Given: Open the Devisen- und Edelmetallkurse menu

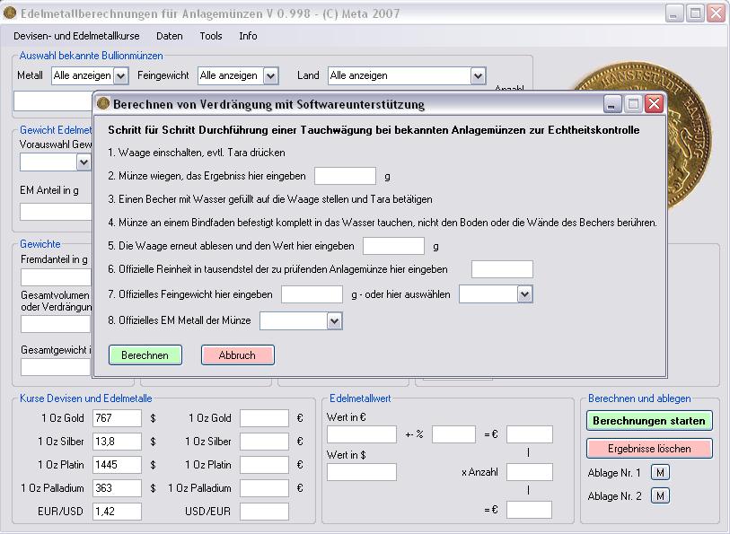Looking at the screenshot, I should (x=77, y=36).
